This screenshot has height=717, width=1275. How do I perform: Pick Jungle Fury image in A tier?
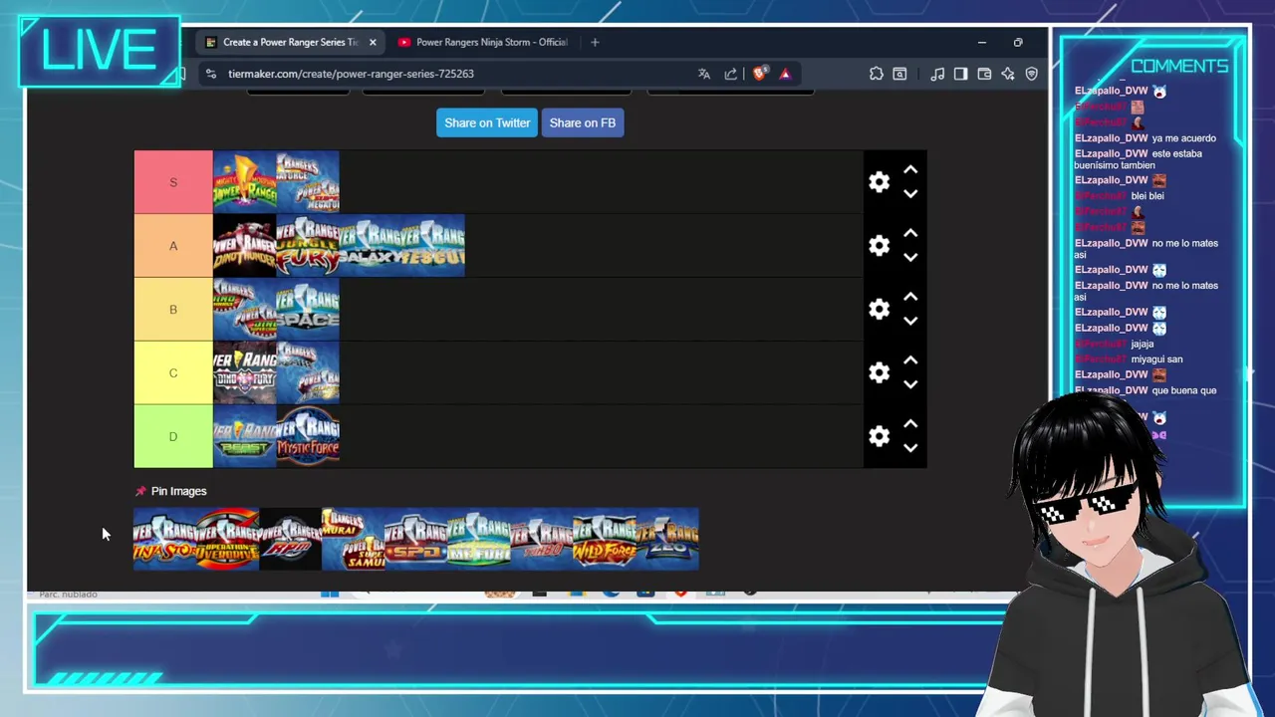(308, 246)
